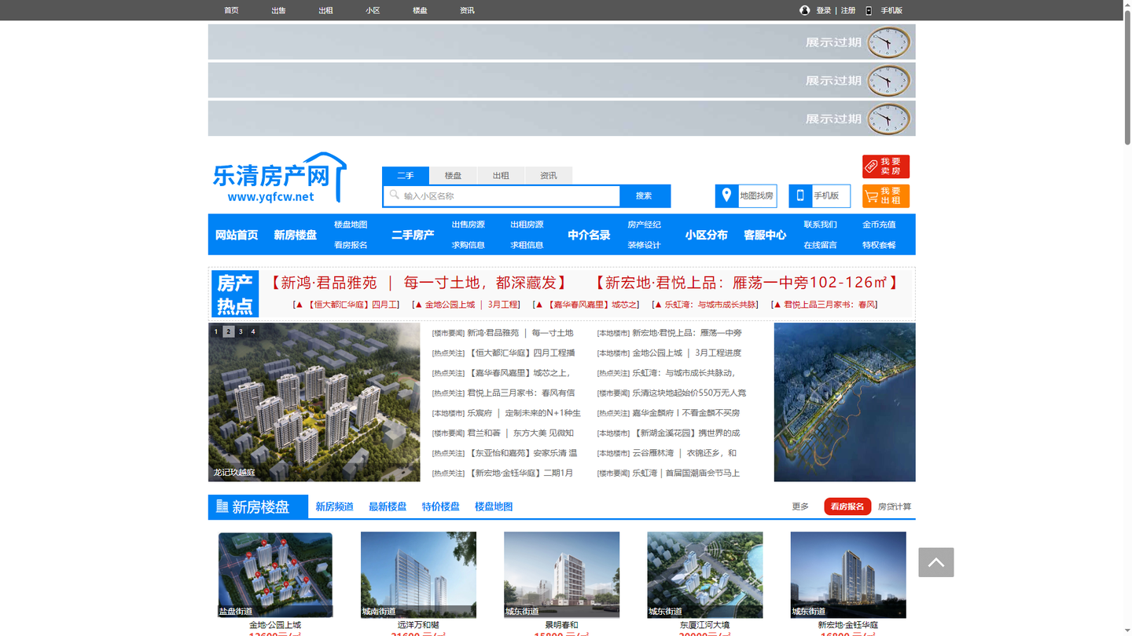This screenshot has height=636, width=1132.
Task: Open 中介名录 in the blue navigation bar
Action: click(x=590, y=235)
